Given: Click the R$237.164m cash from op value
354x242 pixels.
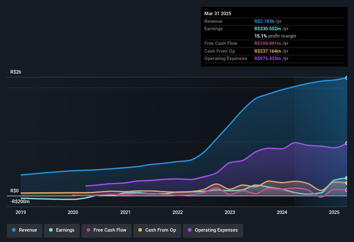Looking at the screenshot, I should 267,51.
